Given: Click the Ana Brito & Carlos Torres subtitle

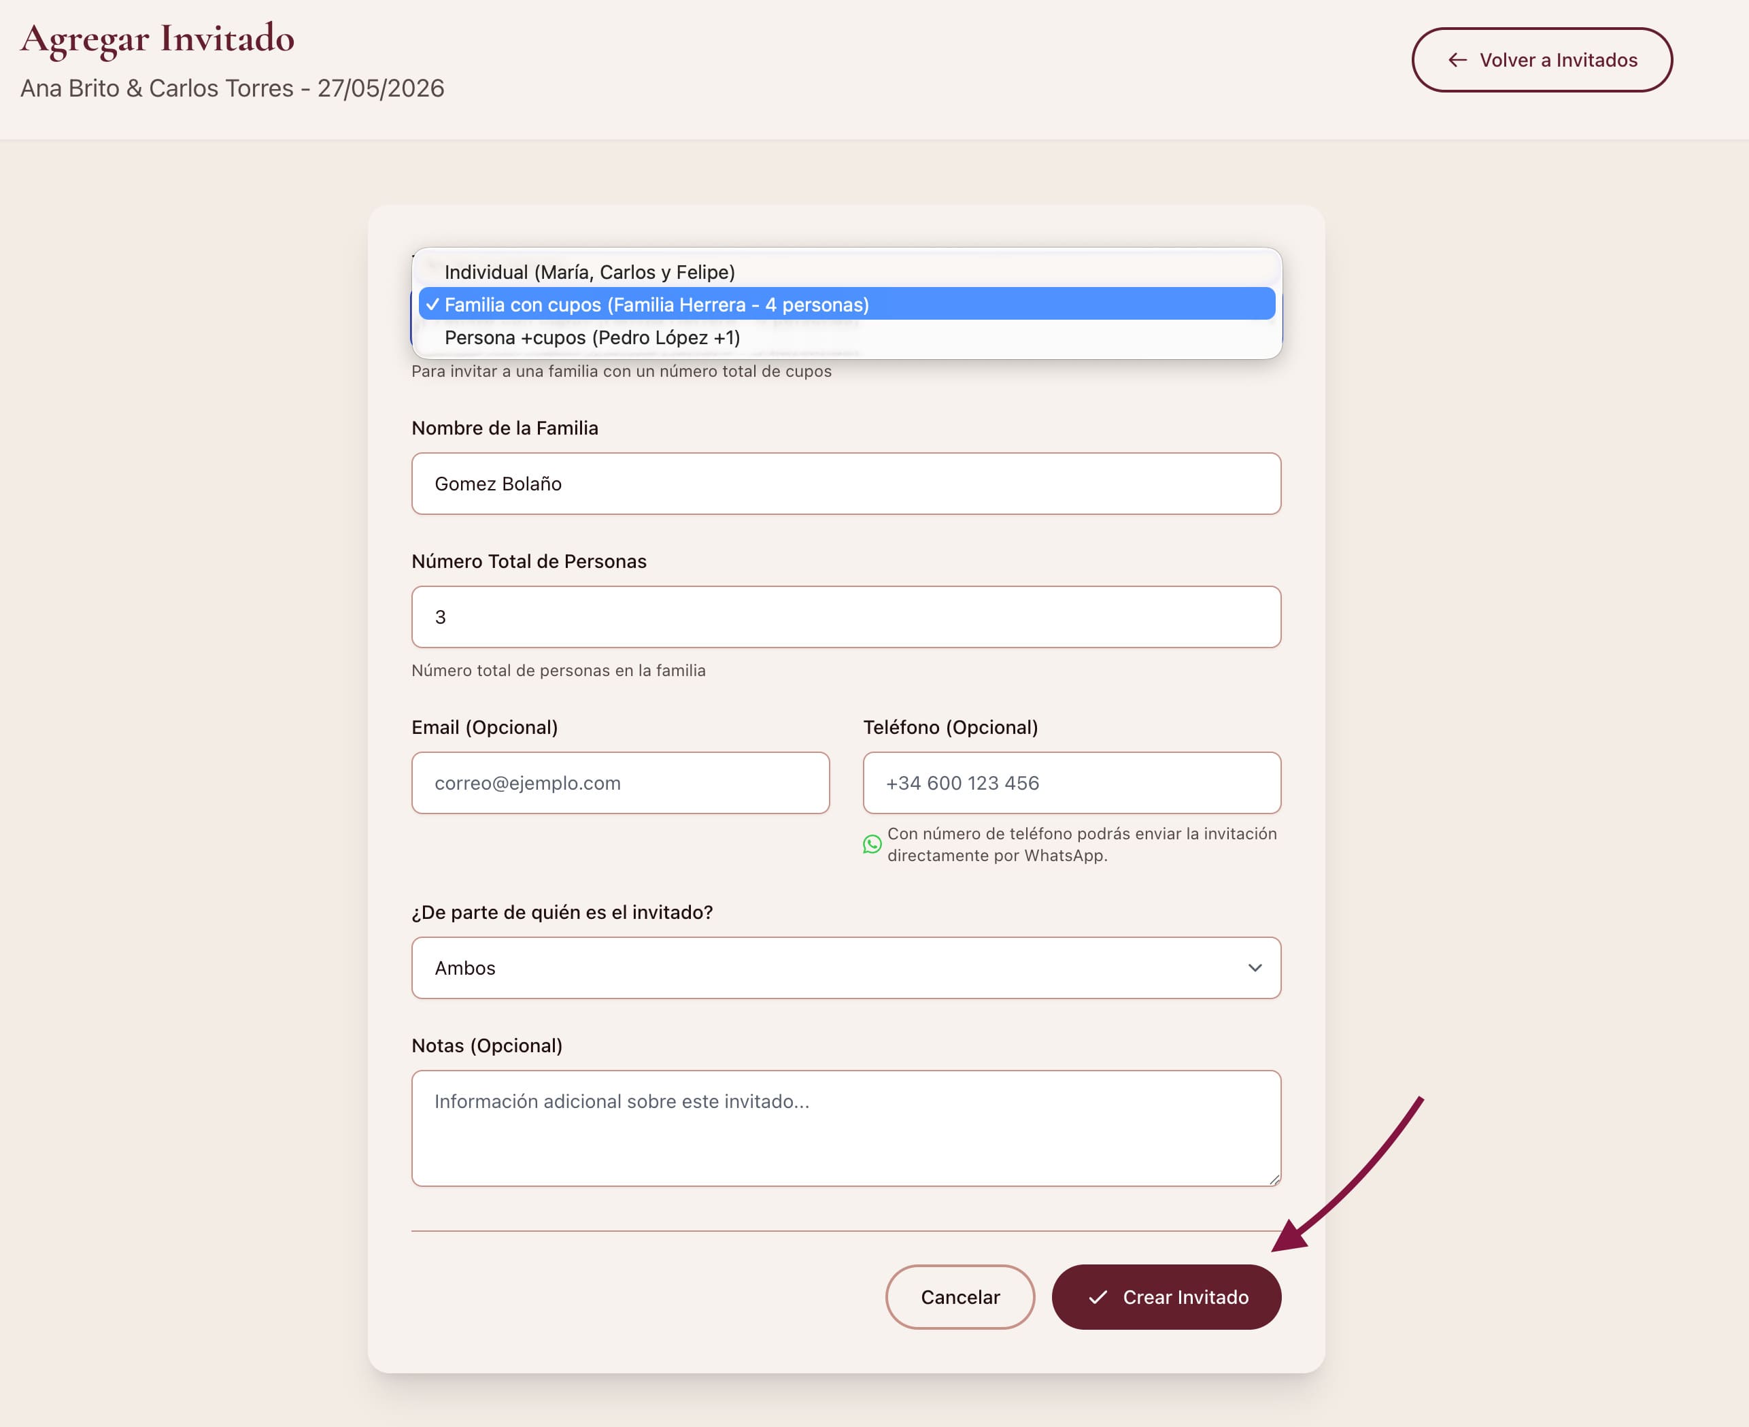Looking at the screenshot, I should pyautogui.click(x=232, y=88).
